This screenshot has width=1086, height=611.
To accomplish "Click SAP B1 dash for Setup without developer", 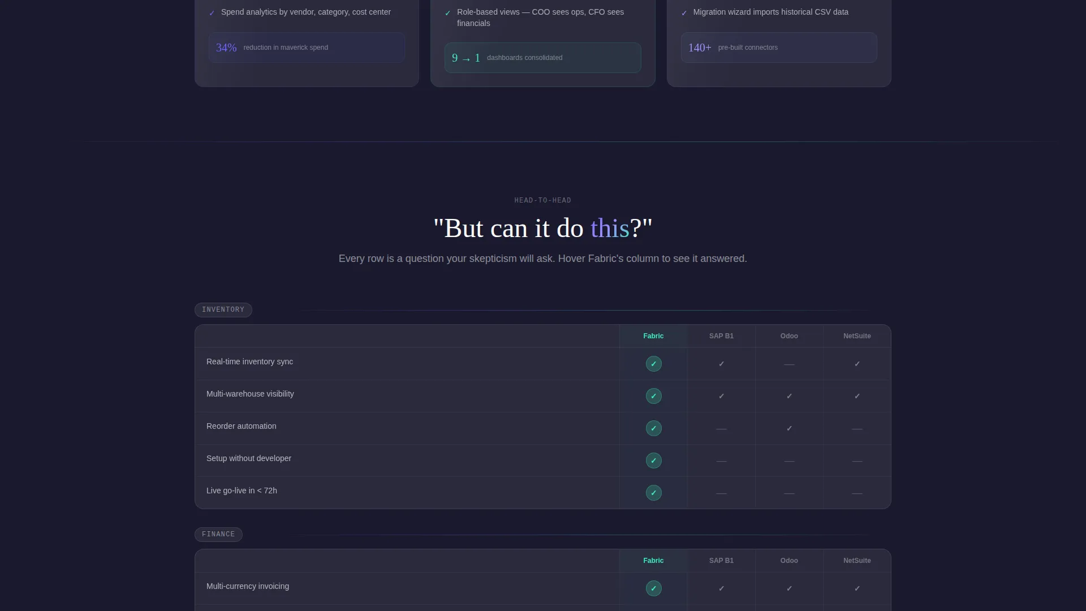I will [x=721, y=461].
